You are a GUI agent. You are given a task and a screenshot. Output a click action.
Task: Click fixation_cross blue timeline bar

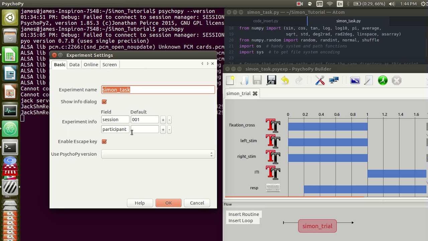coord(328,127)
